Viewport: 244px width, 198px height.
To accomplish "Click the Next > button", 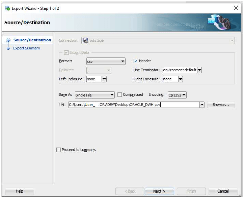I will 159,191.
